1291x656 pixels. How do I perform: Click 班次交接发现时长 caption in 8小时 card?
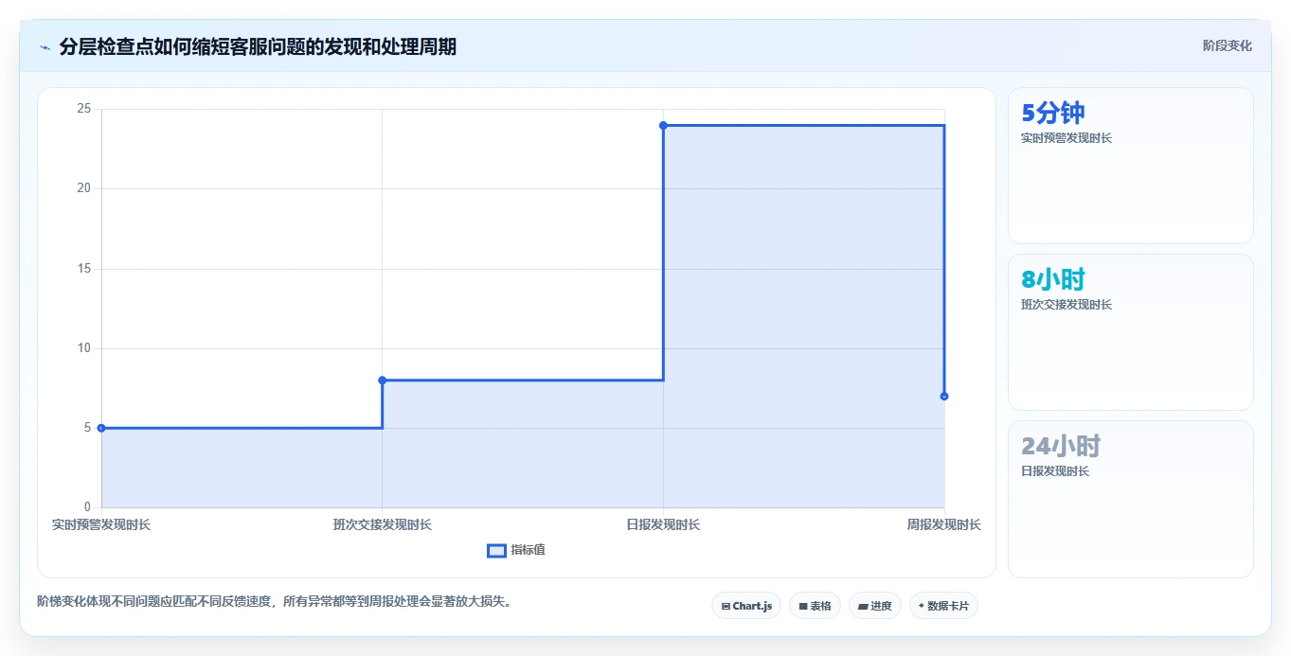tap(1067, 305)
